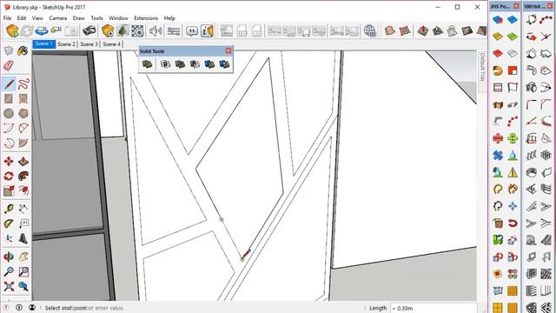Select the Rotated Rectangle tool
Image resolution: width=556 pixels, height=313 pixels.
[23, 98]
